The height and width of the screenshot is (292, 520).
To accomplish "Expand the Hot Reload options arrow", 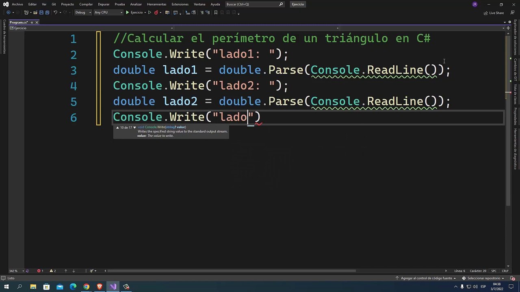I will pos(160,13).
